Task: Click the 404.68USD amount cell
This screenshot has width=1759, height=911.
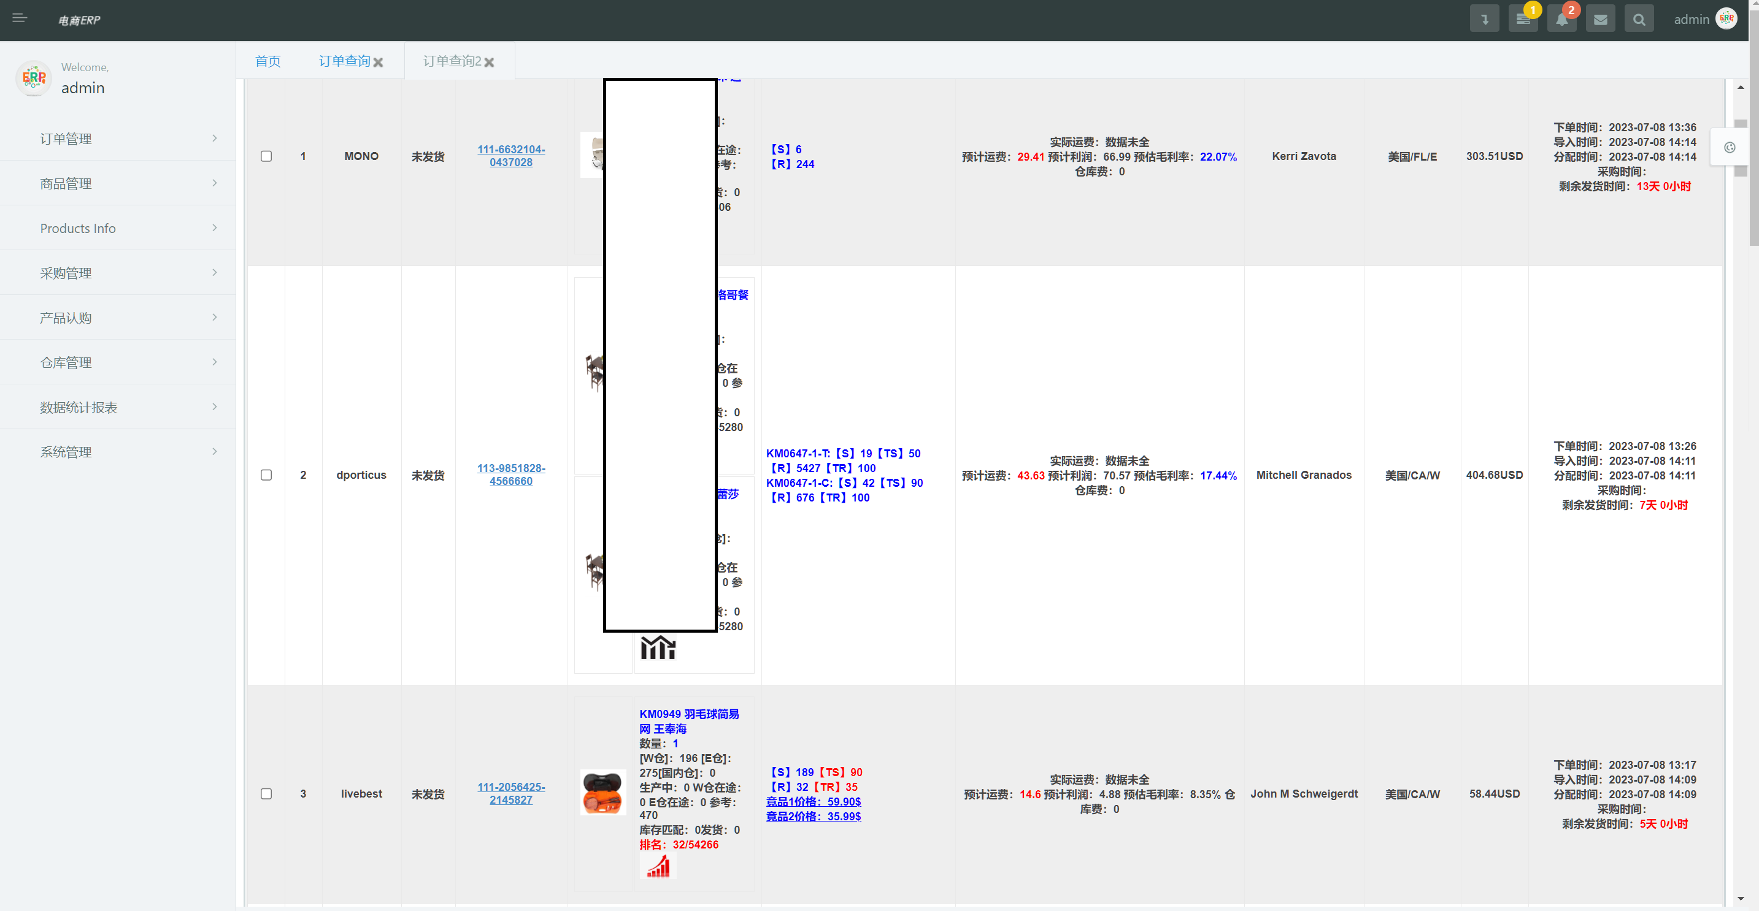Action: pos(1494,475)
